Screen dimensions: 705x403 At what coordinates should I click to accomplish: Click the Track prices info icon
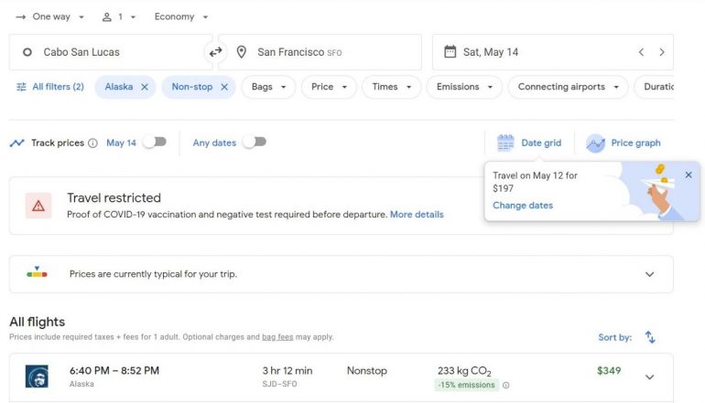point(92,143)
